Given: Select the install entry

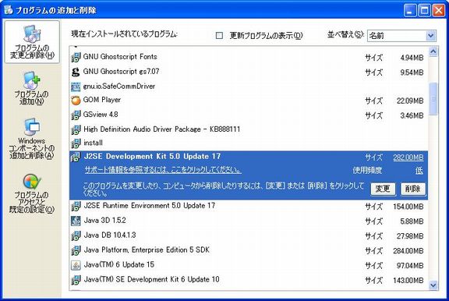Looking at the screenshot, I should [x=249, y=143].
